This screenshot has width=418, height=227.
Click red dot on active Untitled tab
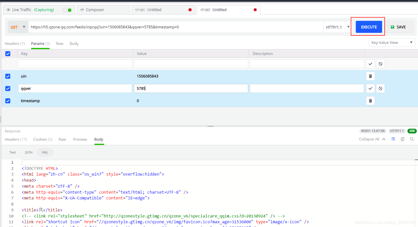pyautogui.click(x=255, y=10)
